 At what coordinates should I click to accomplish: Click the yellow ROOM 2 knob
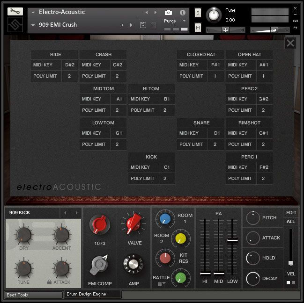pos(180,238)
